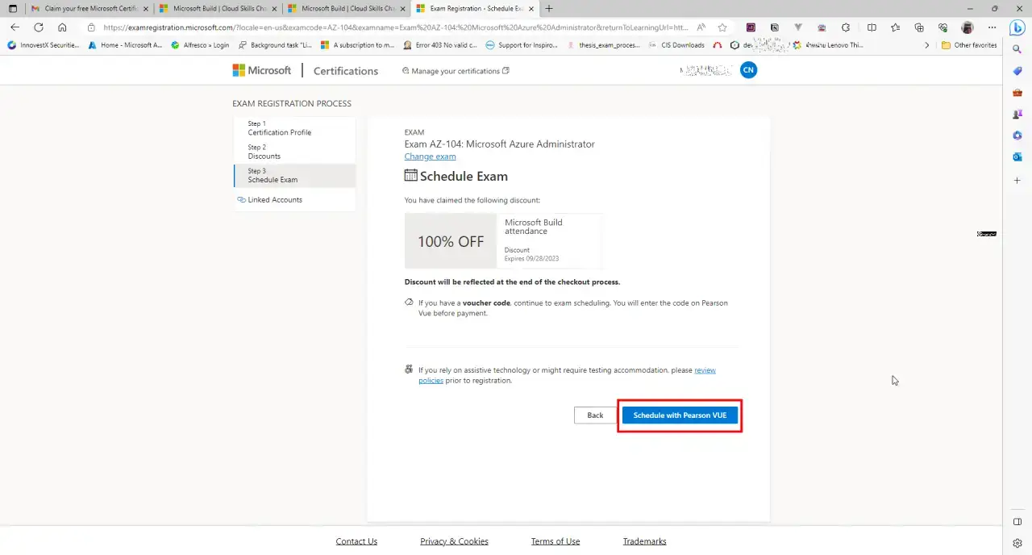
Task: Click the Certifications header link
Action: coord(345,71)
